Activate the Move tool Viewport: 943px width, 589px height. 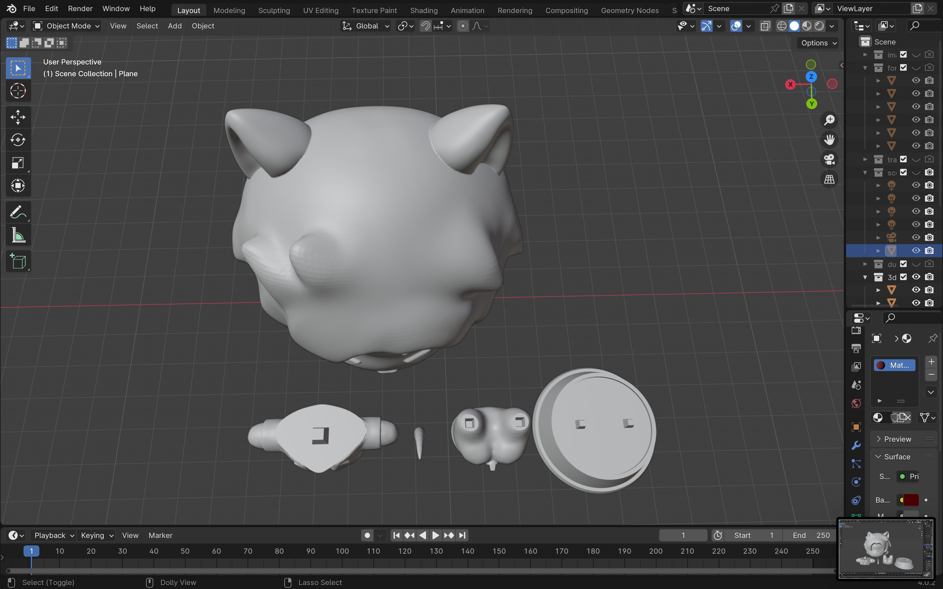18,117
